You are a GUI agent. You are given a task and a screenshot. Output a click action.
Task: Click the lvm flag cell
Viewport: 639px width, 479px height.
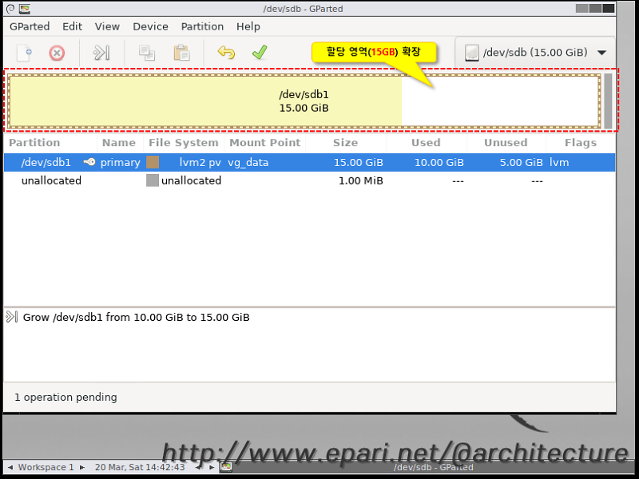(x=559, y=163)
